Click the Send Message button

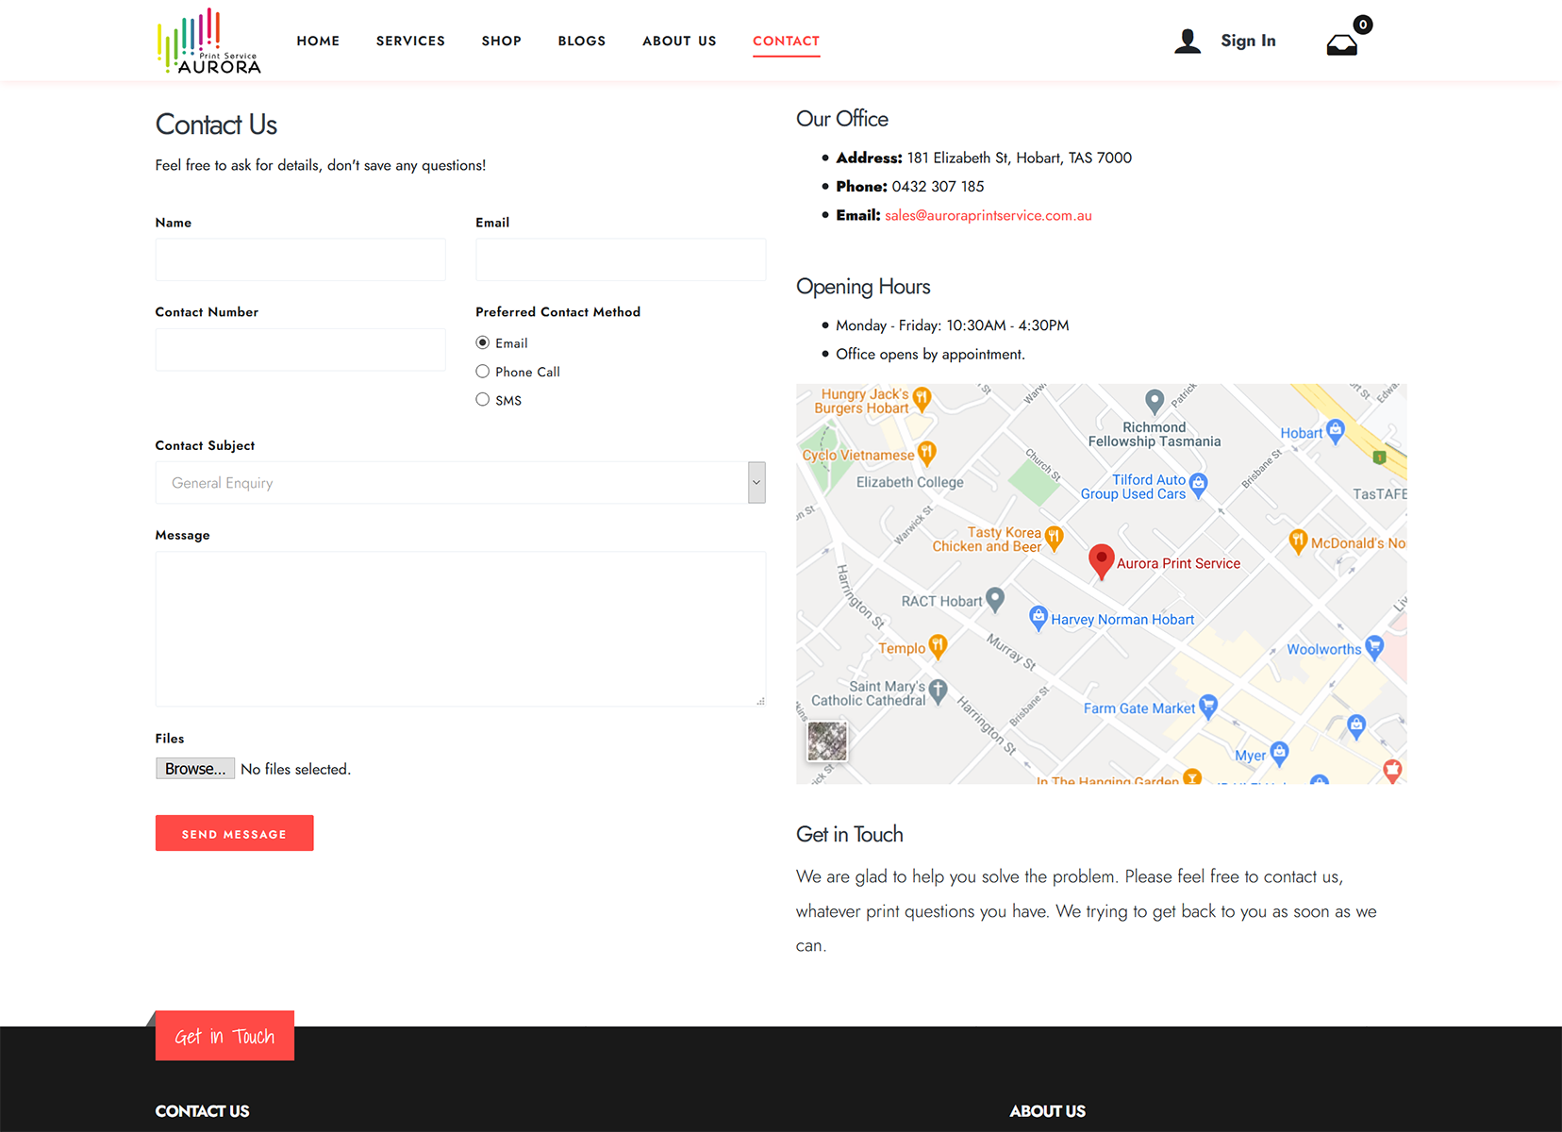pyautogui.click(x=234, y=833)
